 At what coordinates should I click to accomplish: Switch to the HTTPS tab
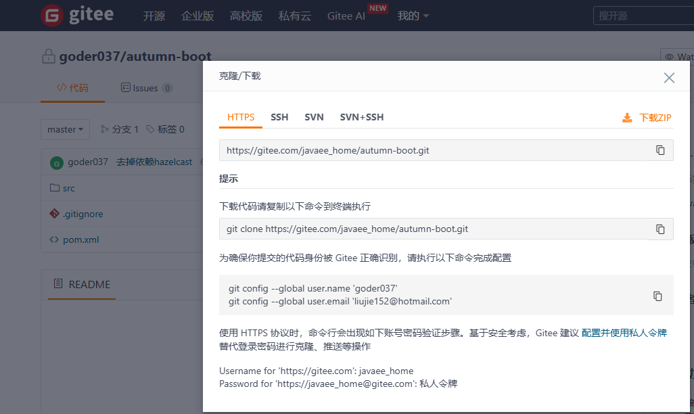pyautogui.click(x=241, y=117)
